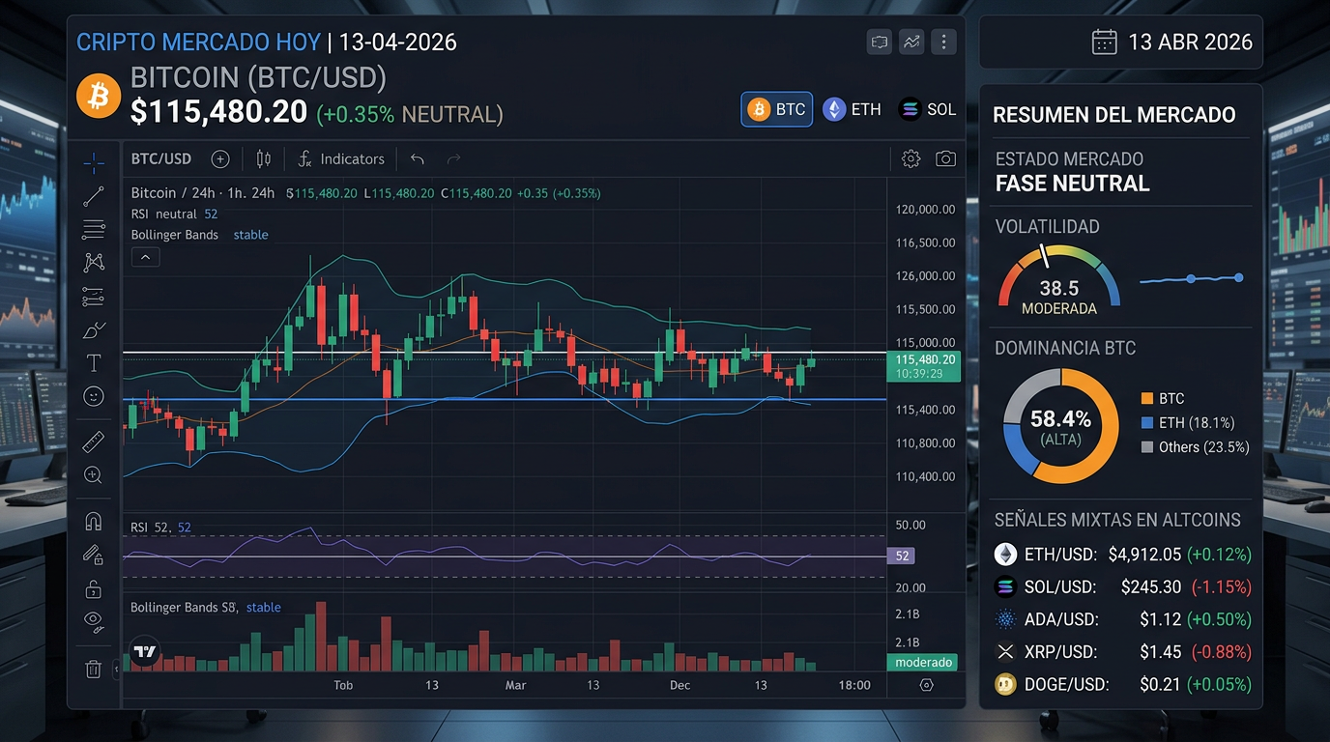Open the Indicators button
This screenshot has width=1330, height=742.
click(340, 159)
